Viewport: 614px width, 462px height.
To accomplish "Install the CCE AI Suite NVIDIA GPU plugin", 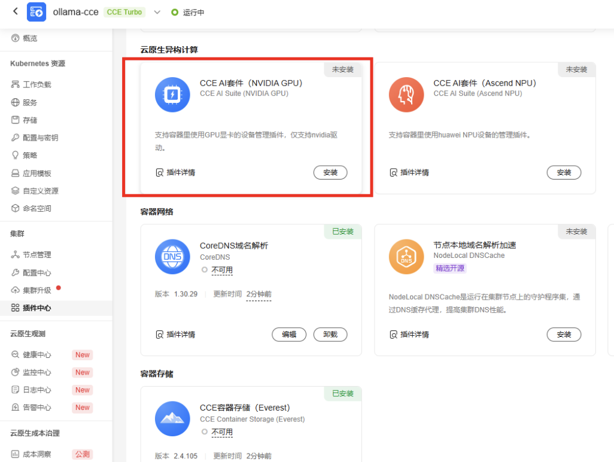I will pos(330,173).
